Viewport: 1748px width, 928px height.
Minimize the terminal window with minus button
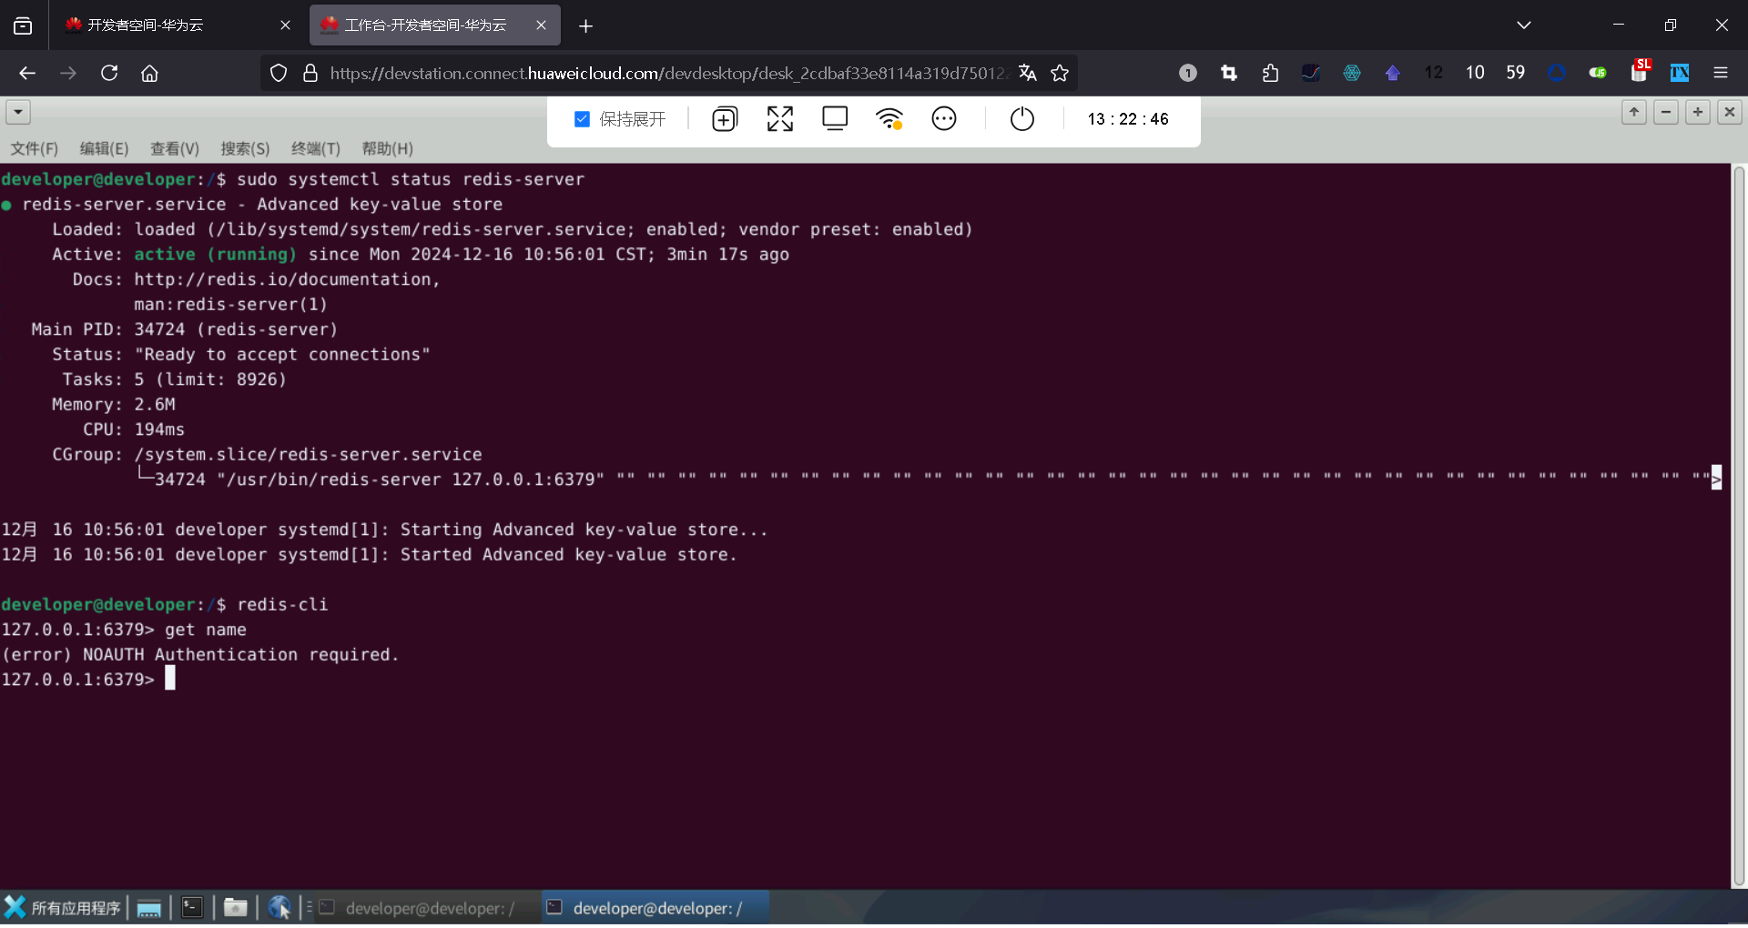coord(1666,112)
